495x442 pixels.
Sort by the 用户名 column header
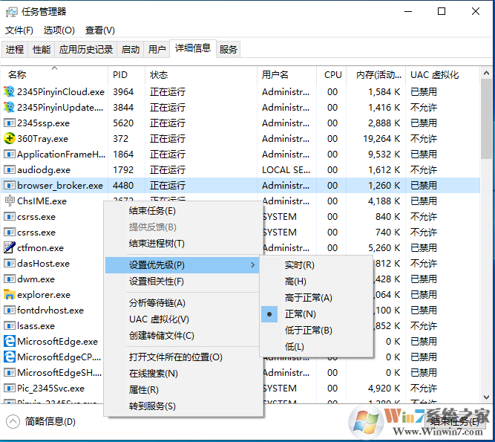pos(286,75)
